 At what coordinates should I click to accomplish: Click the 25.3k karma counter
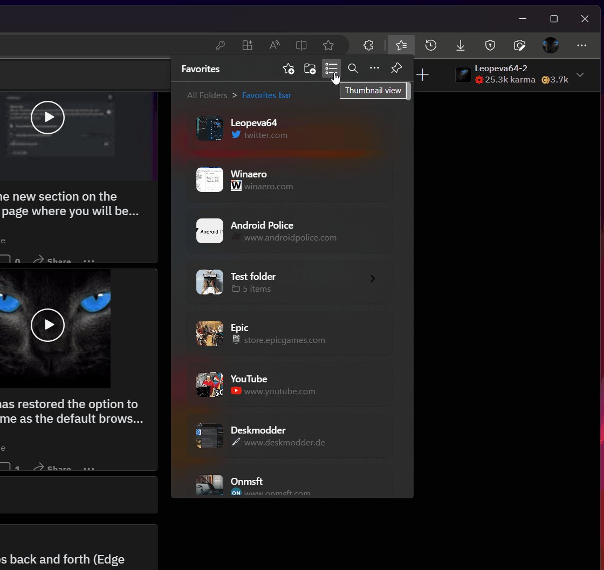pyautogui.click(x=505, y=80)
